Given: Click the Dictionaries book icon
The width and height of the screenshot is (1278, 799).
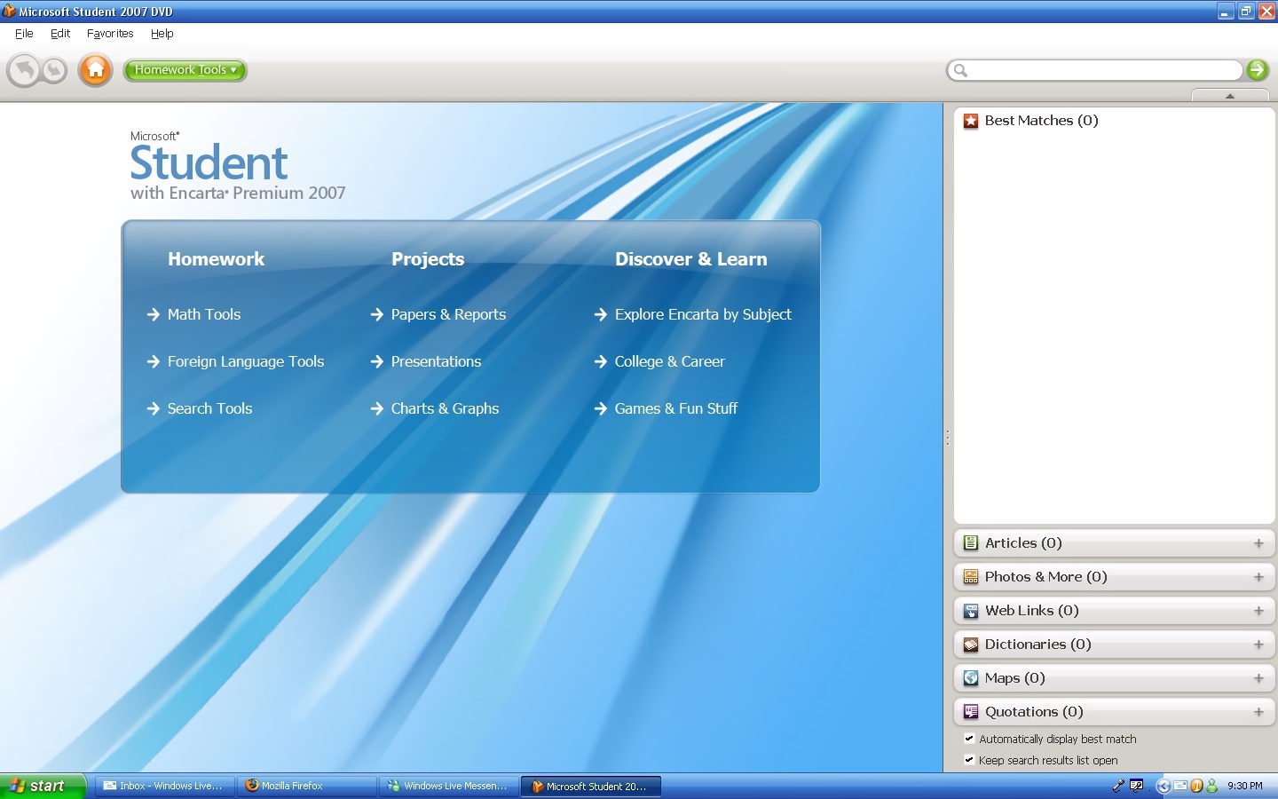Looking at the screenshot, I should [x=969, y=644].
